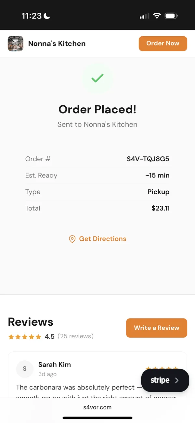Tap the cellular signal bars indicator
This screenshot has width=195, height=423.
(x=144, y=15)
